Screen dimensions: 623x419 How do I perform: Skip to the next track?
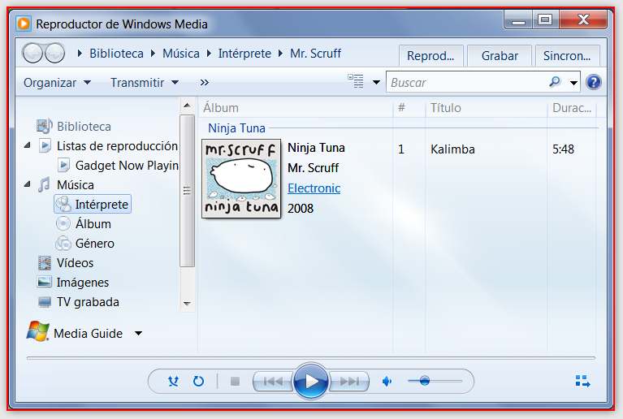pyautogui.click(x=348, y=382)
